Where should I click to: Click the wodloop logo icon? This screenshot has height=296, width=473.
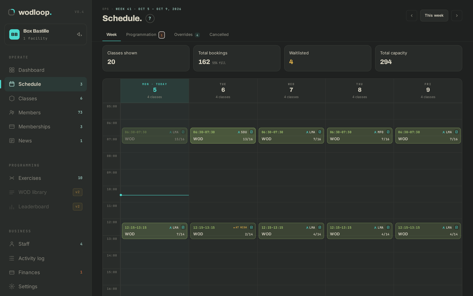pos(12,12)
